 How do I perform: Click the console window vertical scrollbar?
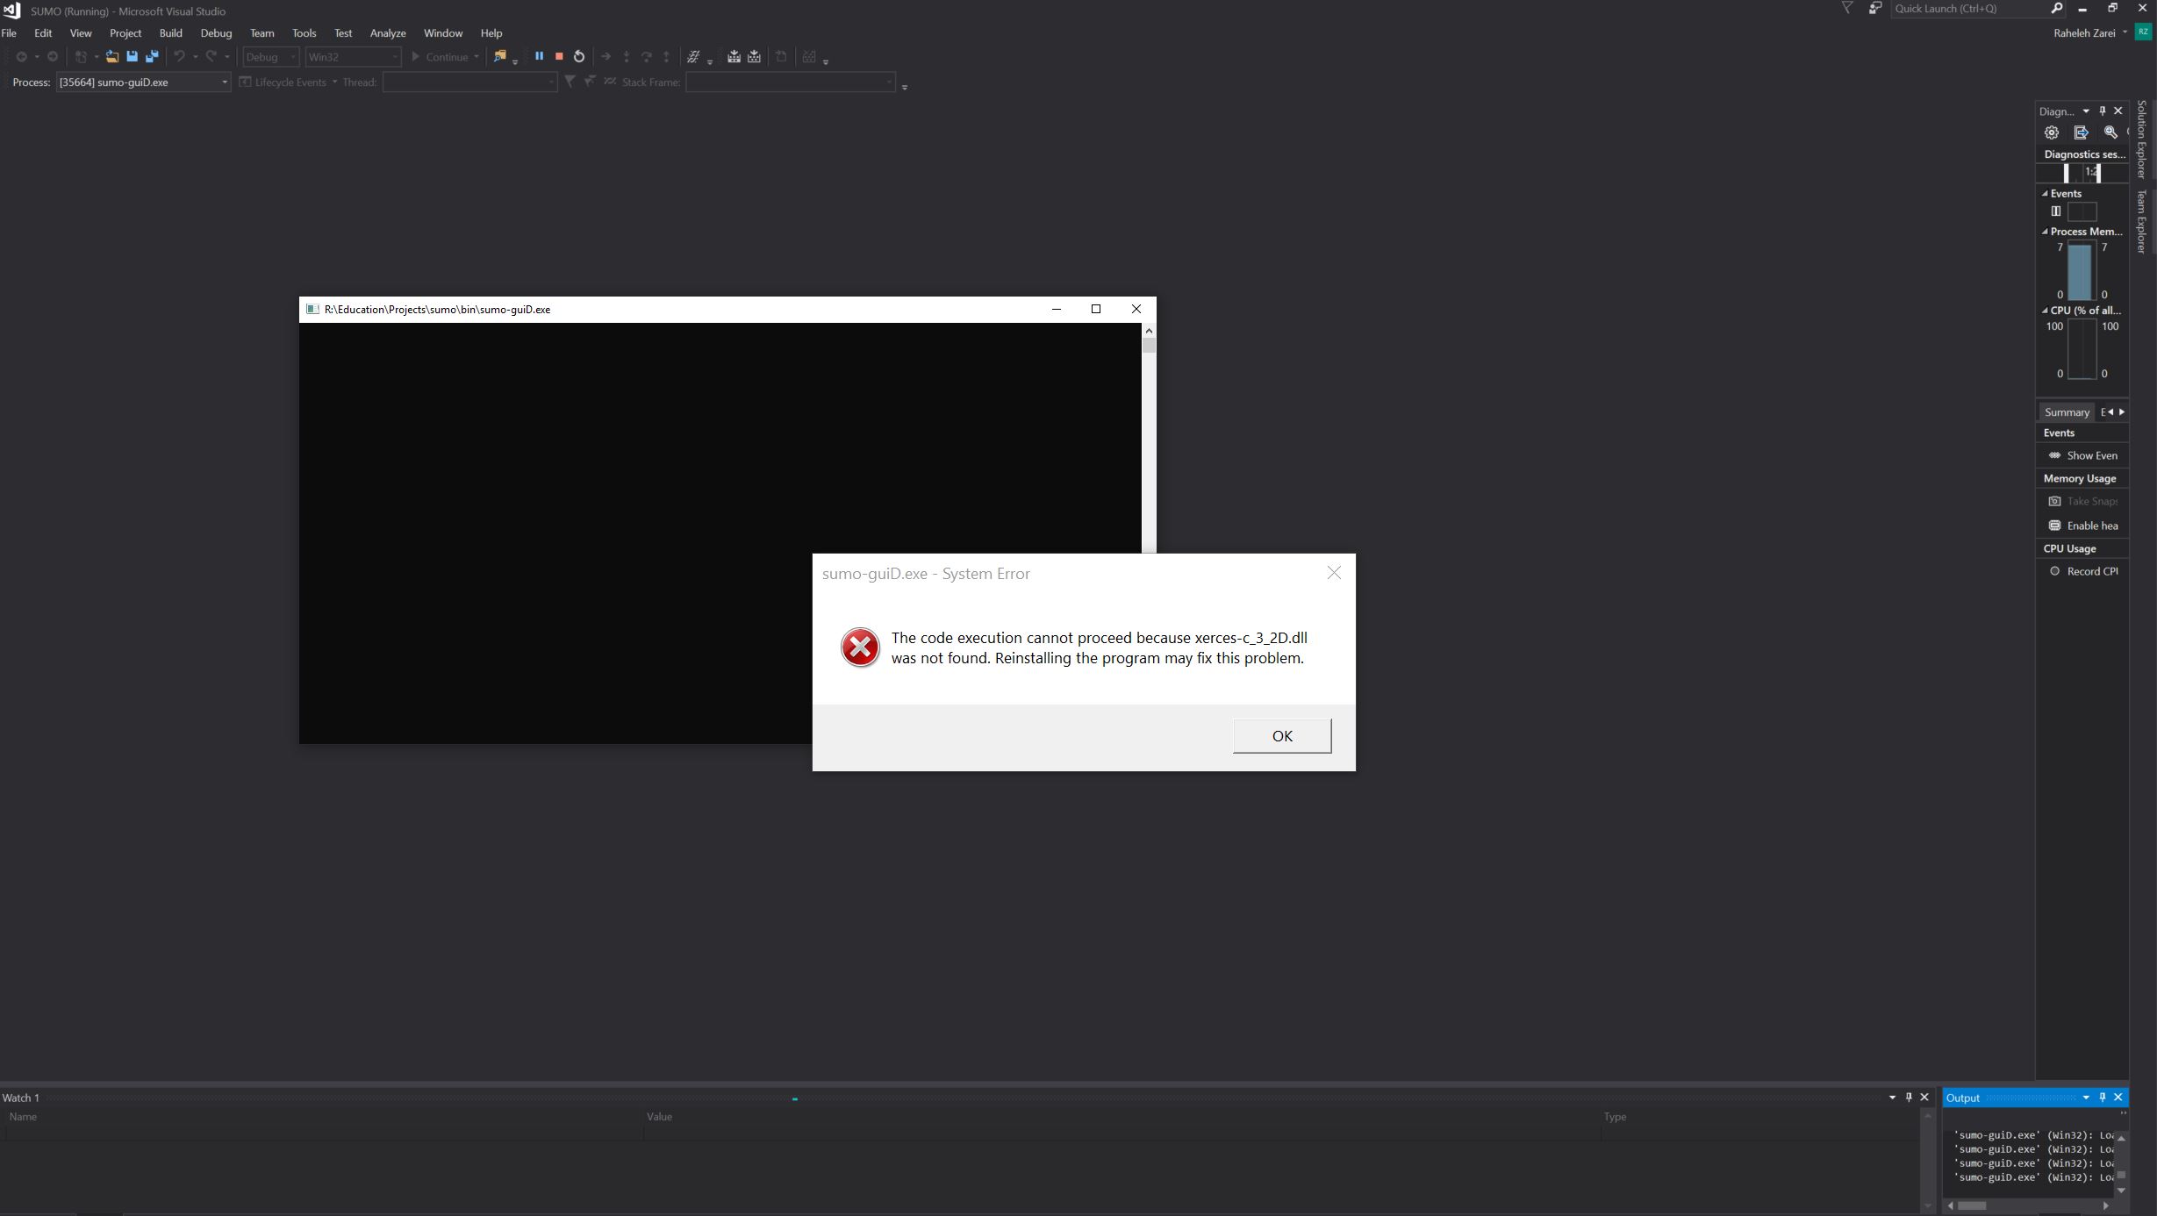coord(1149,438)
